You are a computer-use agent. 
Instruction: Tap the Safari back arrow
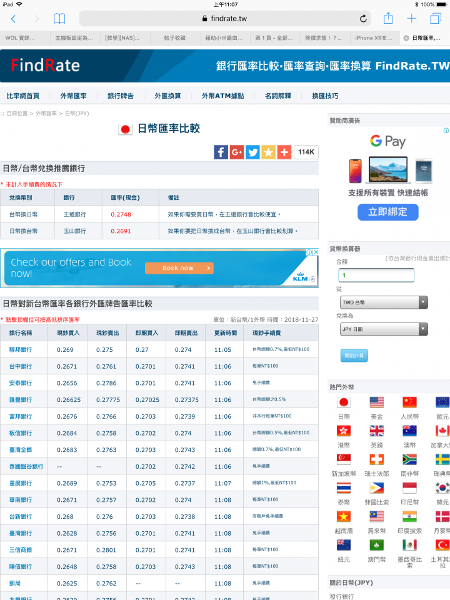(x=13, y=19)
